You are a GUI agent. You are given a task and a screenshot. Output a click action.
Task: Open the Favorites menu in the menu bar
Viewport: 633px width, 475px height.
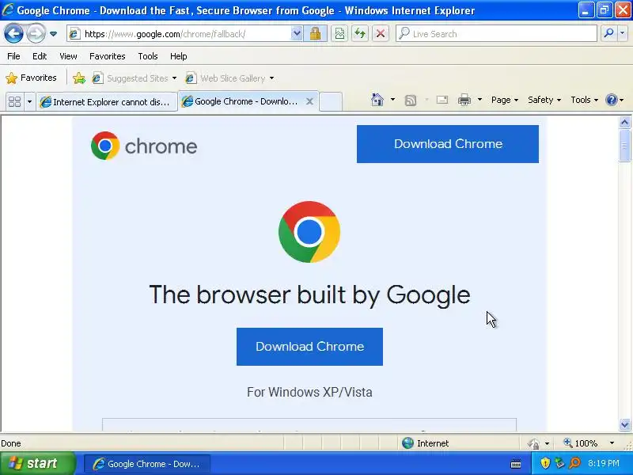[x=108, y=56]
